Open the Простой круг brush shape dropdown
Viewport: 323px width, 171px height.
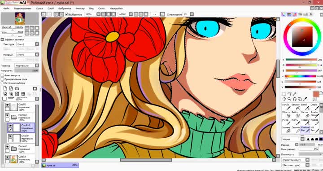pos(295,160)
